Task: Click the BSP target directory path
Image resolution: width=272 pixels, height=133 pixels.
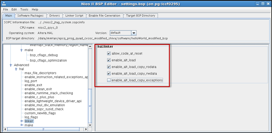Action: (x=103, y=38)
